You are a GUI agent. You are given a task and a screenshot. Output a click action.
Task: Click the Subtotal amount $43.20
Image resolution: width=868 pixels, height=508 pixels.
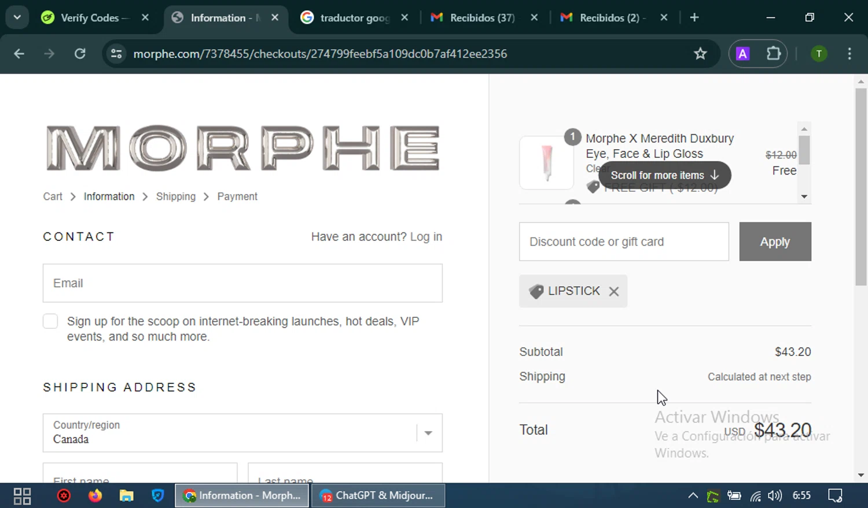click(x=793, y=352)
